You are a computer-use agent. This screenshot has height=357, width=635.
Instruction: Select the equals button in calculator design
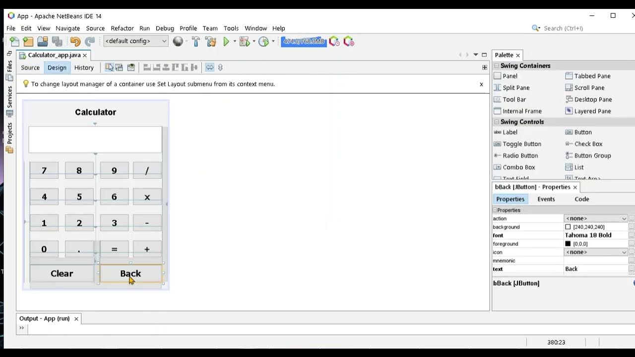(114, 249)
